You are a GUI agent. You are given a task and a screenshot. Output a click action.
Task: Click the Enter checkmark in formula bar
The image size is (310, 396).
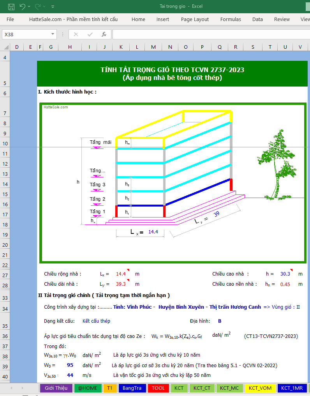tap(90, 34)
